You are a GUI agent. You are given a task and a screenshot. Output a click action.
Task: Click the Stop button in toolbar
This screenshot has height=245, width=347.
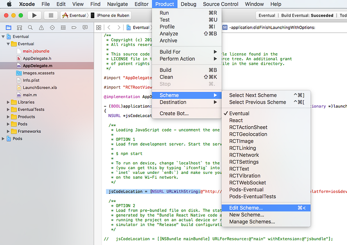click(51, 15)
